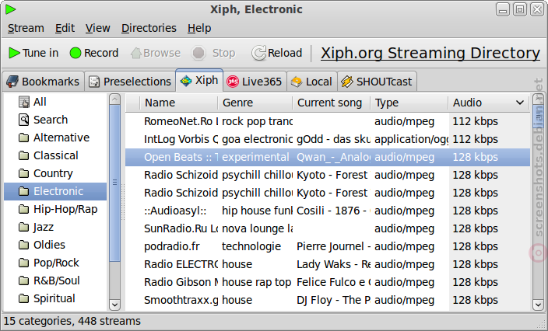Click the 'technologie' genre cell
The image size is (548, 331).
[x=251, y=246]
